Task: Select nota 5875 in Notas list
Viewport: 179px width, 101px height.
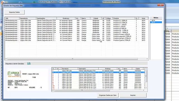Action: pyautogui.click(x=156, y=22)
